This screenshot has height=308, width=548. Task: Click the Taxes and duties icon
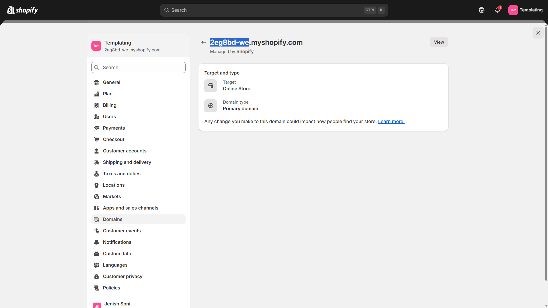[97, 174]
